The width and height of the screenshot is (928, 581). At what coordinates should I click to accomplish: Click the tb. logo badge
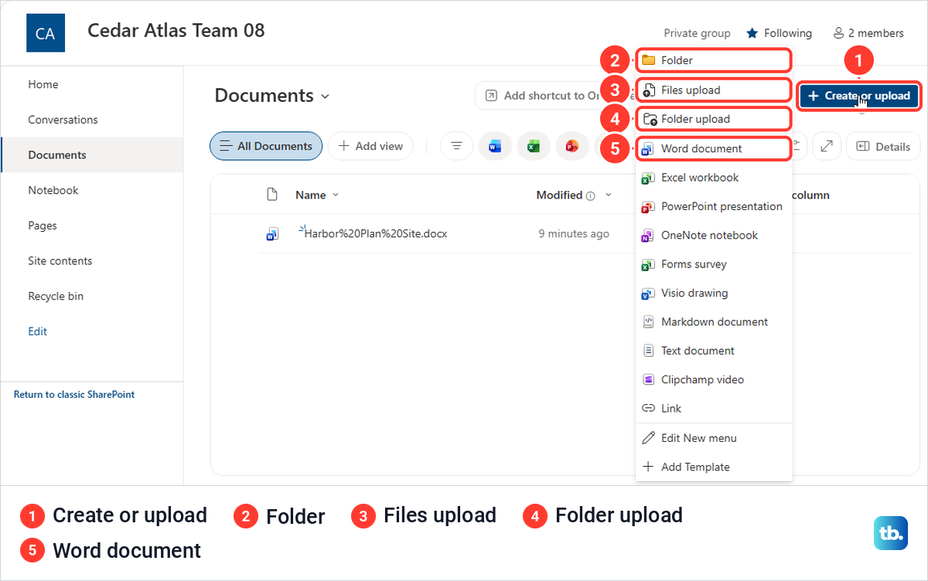coord(891,533)
